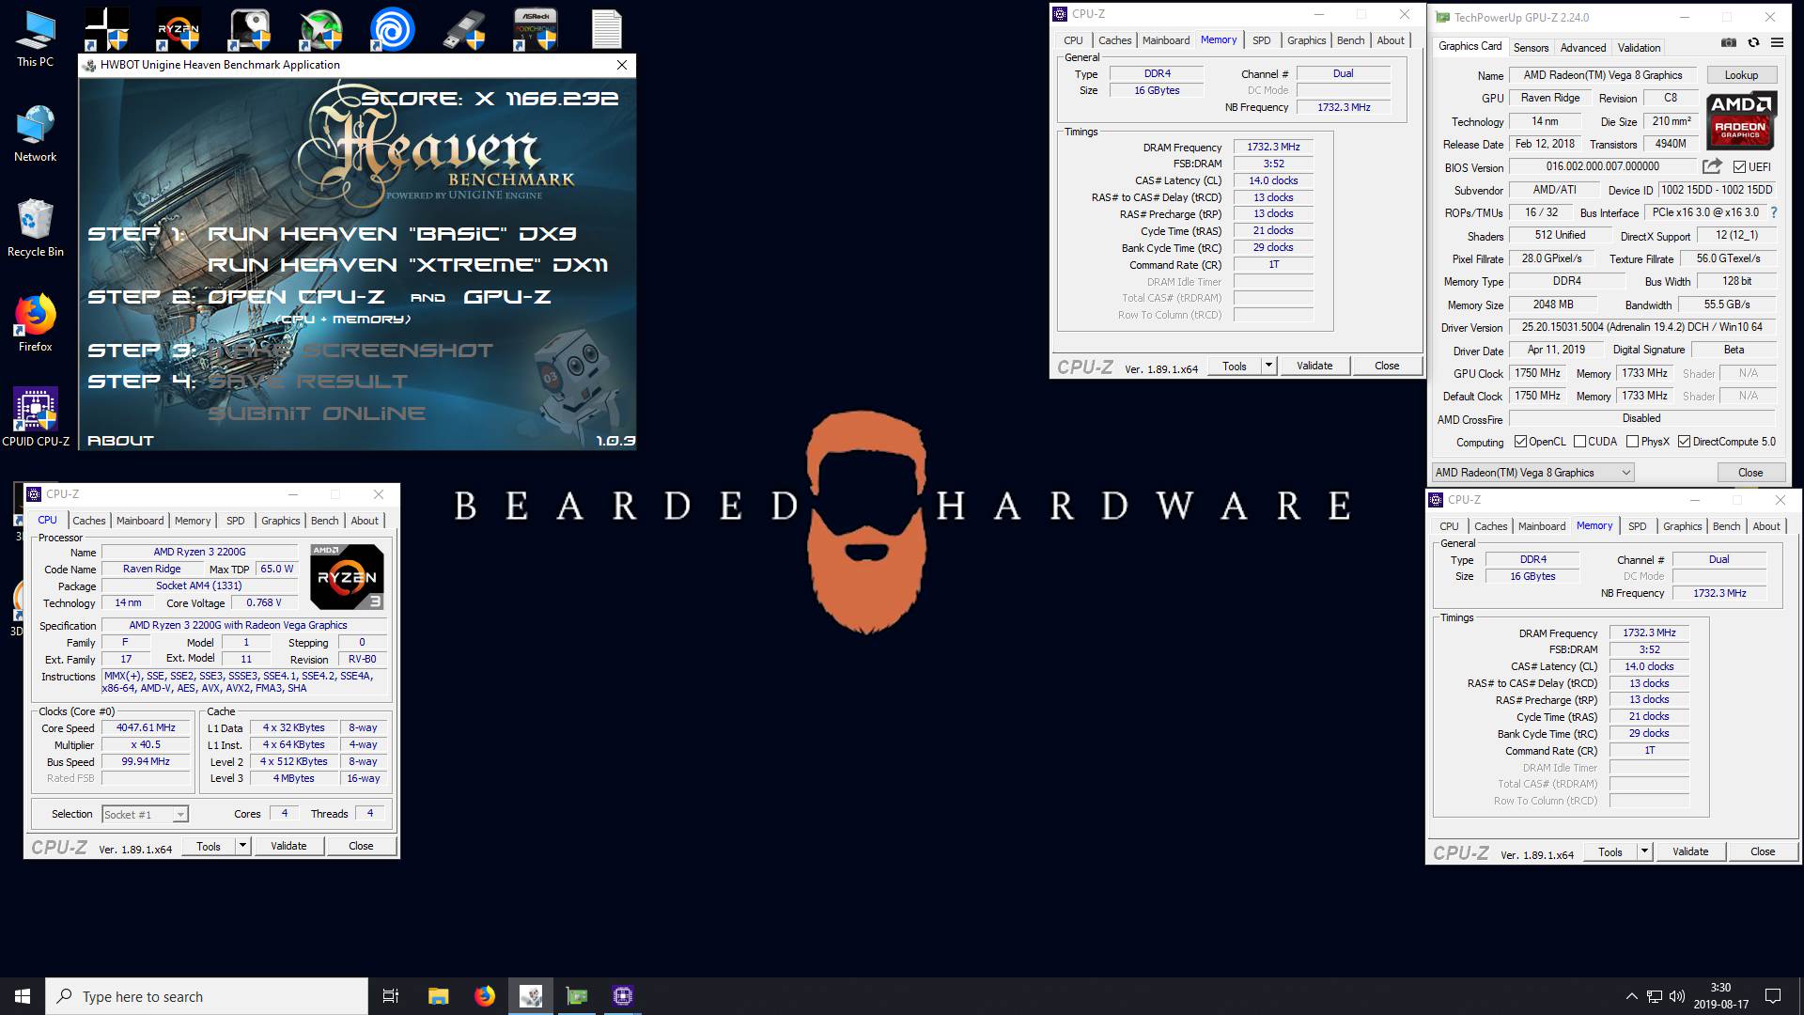Click ABOUT in the Heaven Benchmark window

[120, 440]
